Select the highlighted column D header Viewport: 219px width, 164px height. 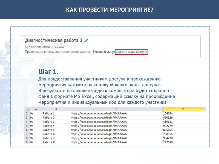click(x=183, y=109)
